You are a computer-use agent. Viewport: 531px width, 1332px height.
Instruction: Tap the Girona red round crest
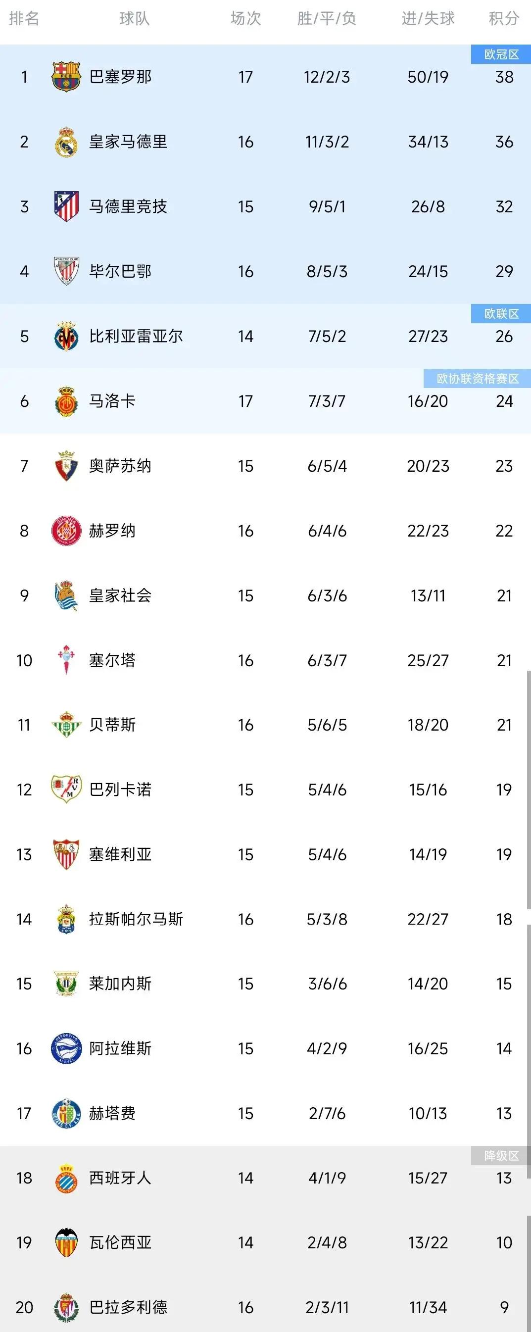[66, 531]
